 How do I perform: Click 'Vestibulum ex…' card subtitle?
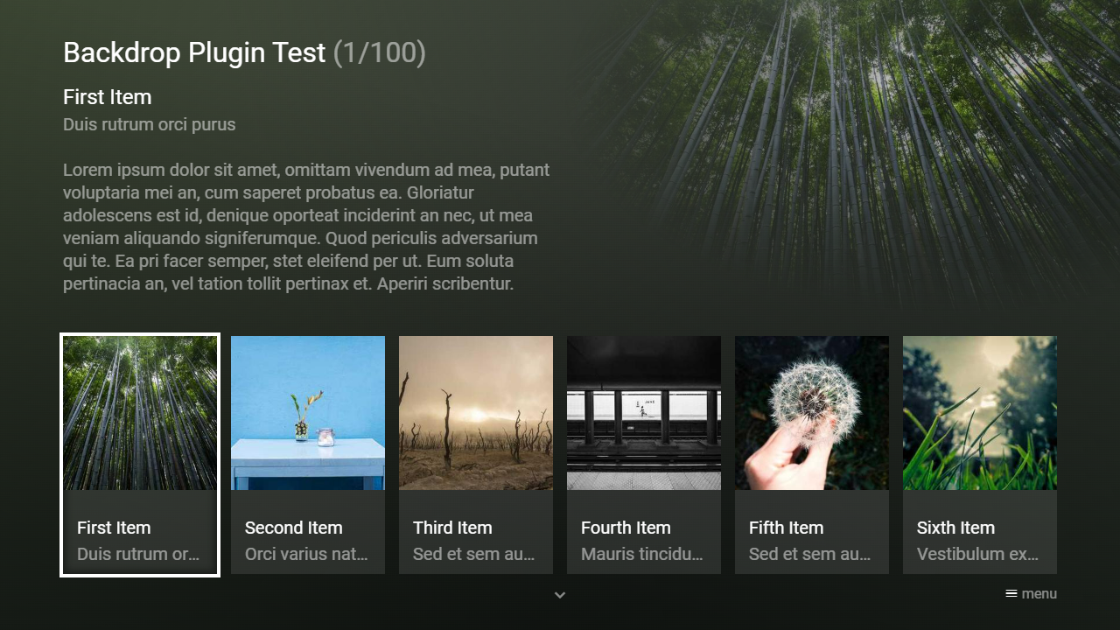(978, 554)
